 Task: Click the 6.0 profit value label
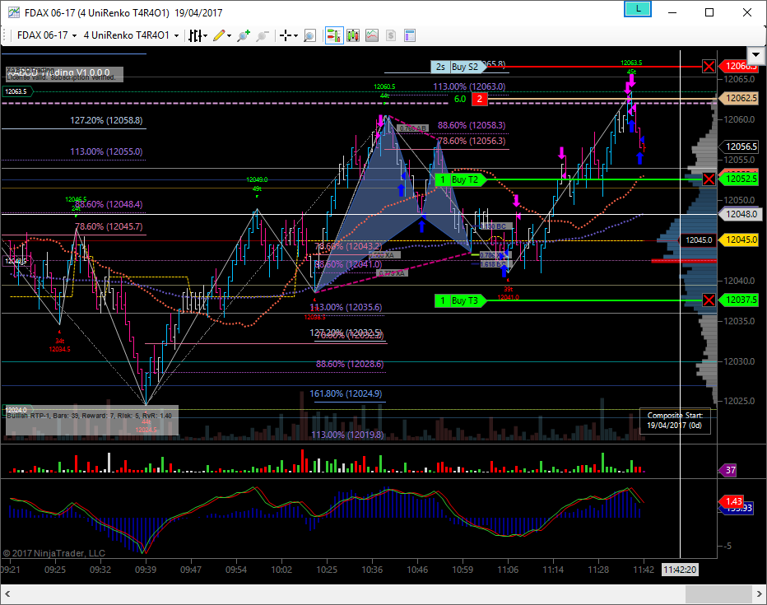click(460, 100)
